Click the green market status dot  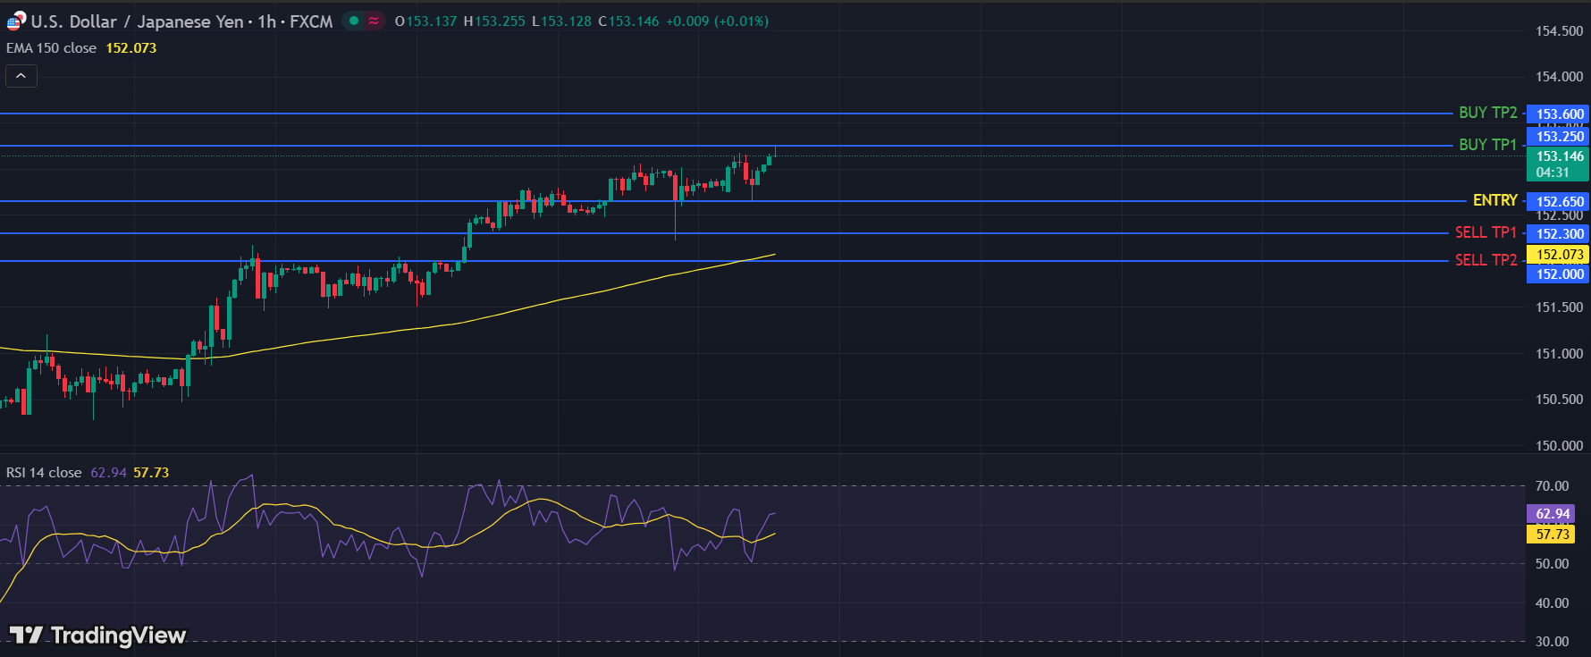click(354, 21)
